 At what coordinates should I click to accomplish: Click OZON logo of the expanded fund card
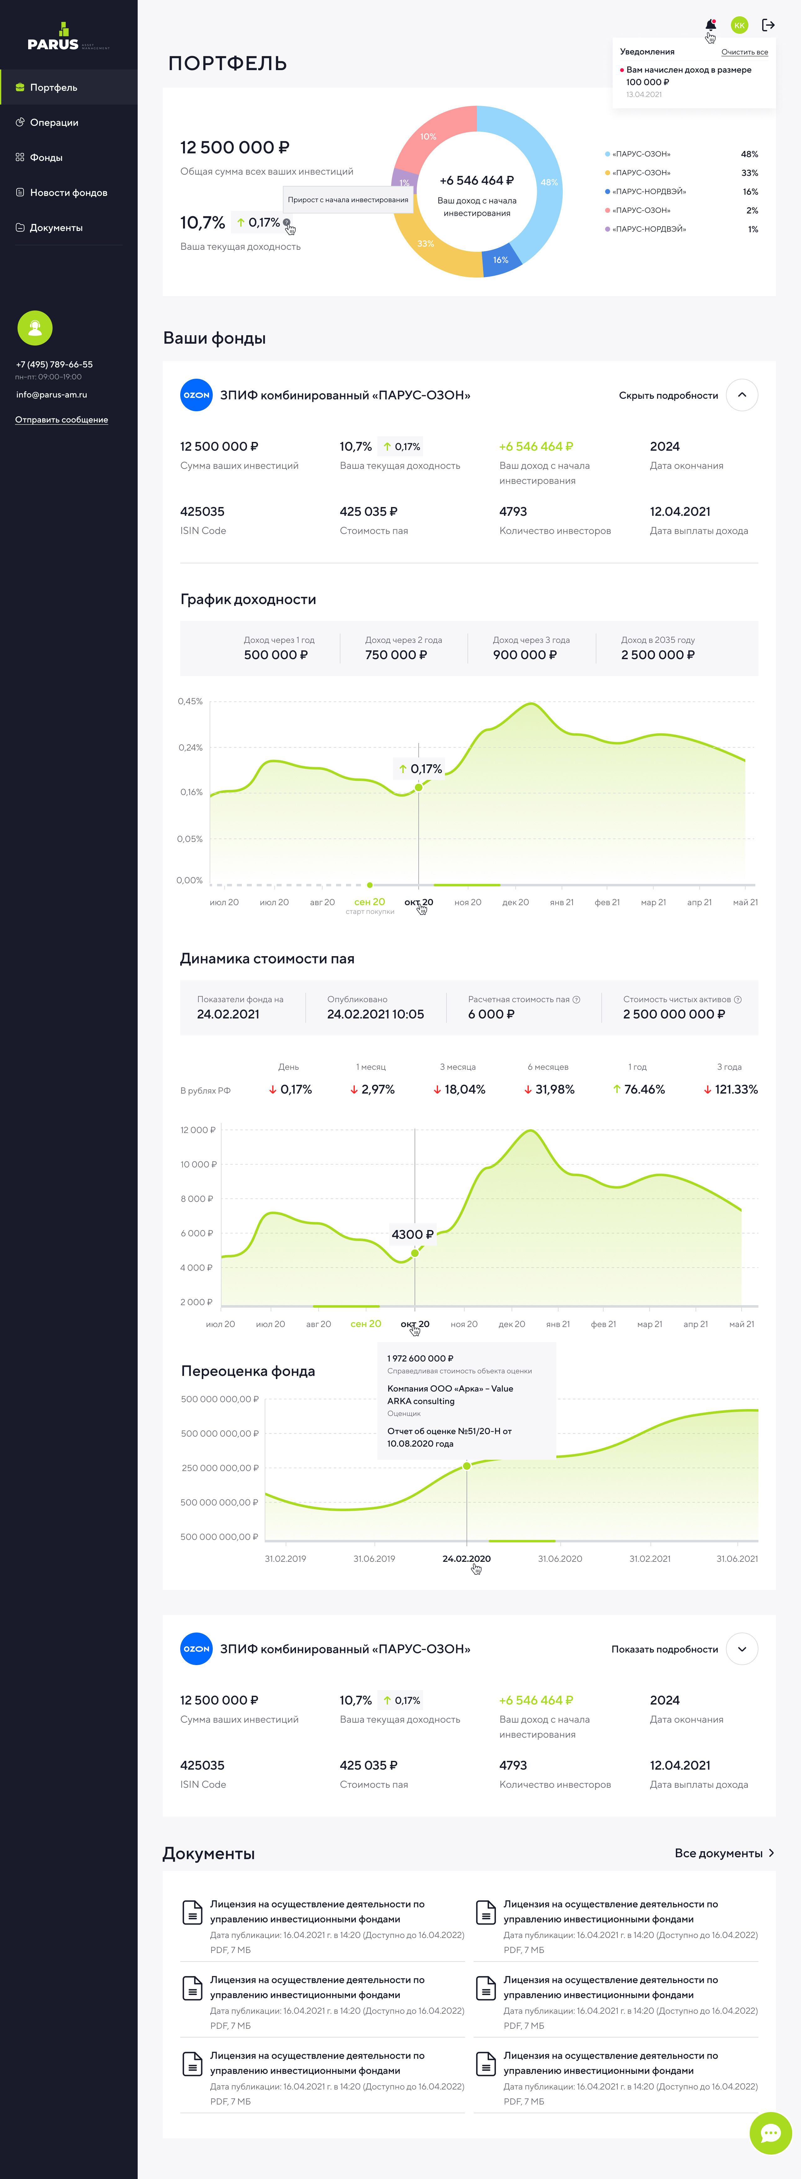point(196,395)
